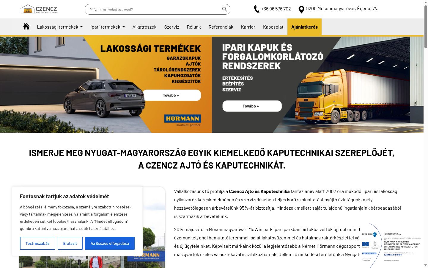The width and height of the screenshot is (428, 268).
Task: Click the Czencz logo in header
Action: tap(39, 9)
